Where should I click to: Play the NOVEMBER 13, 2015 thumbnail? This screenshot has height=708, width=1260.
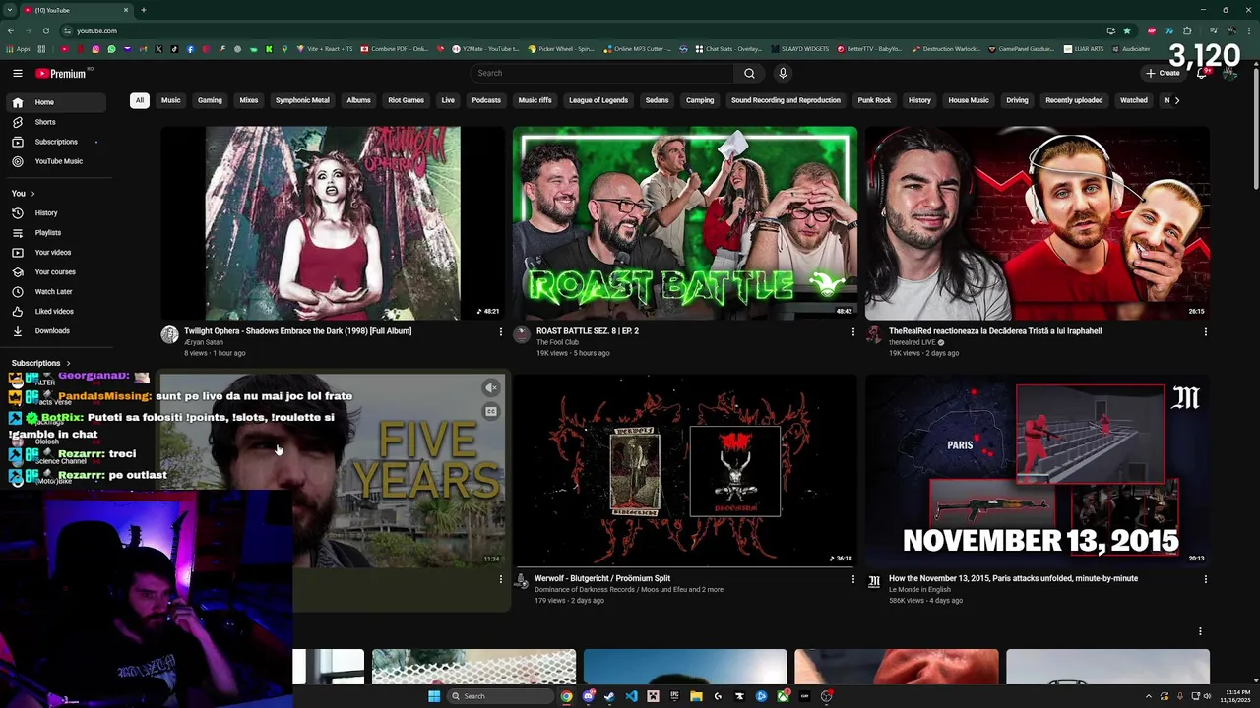coord(1038,471)
